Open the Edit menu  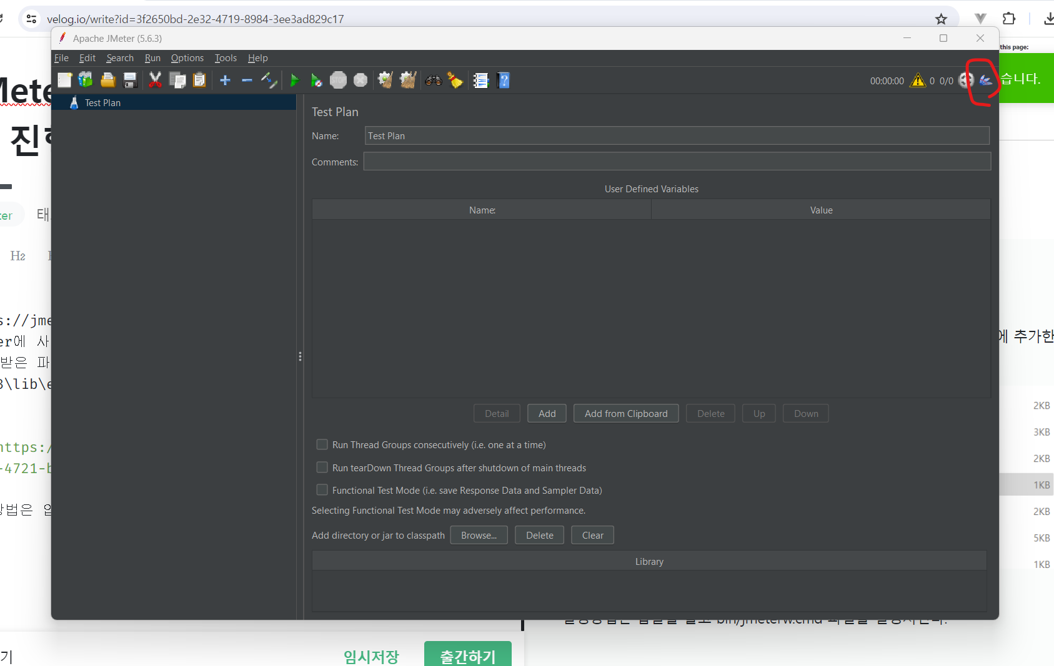[x=87, y=58]
